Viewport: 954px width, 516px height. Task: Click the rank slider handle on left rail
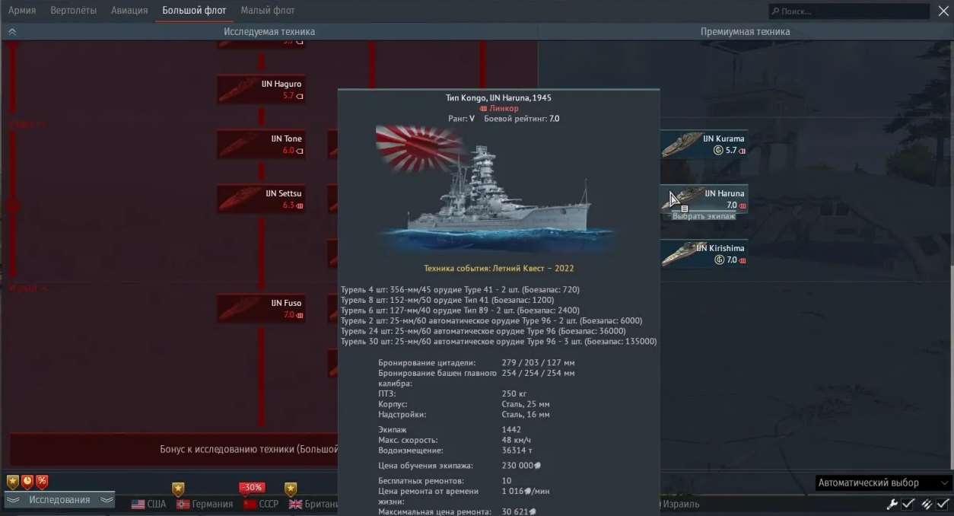[12, 205]
